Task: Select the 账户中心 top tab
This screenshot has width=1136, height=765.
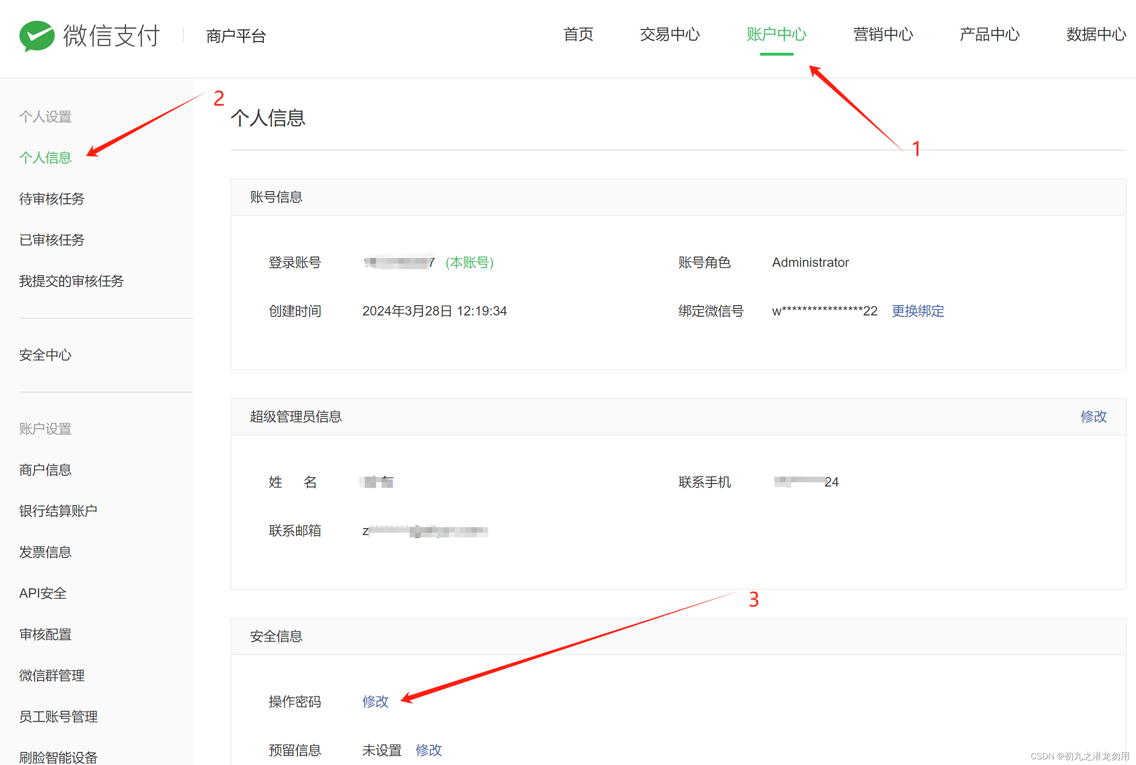Action: click(x=776, y=35)
